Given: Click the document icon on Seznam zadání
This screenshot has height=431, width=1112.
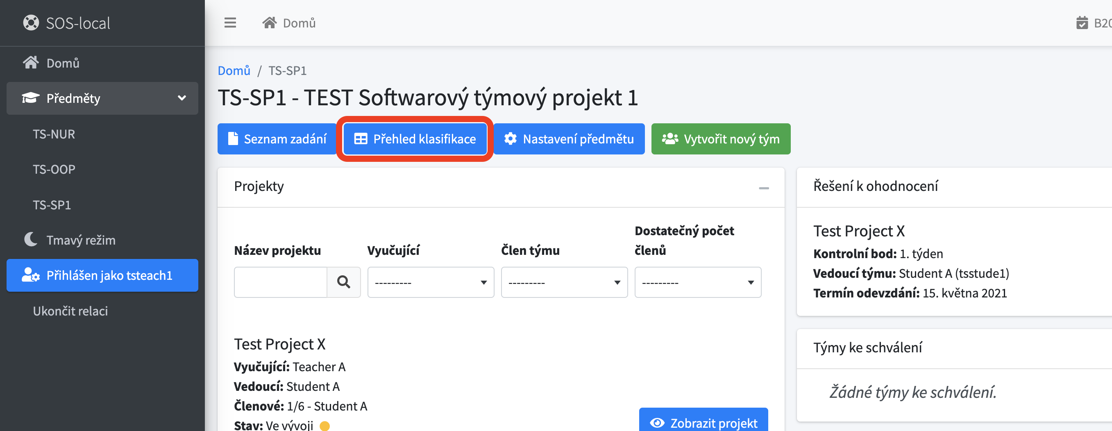Looking at the screenshot, I should coord(233,139).
